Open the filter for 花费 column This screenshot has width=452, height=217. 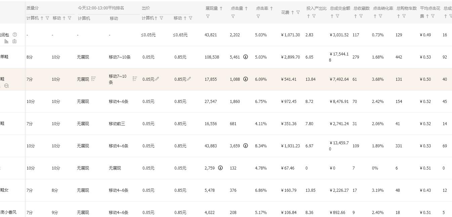pyautogui.click(x=298, y=12)
